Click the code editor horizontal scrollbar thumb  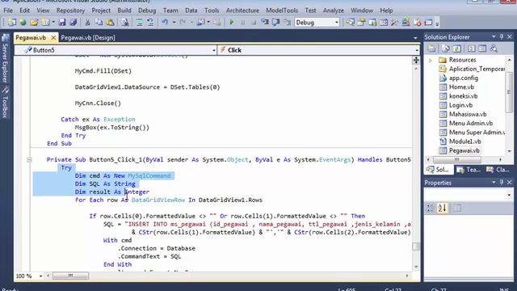tap(70, 276)
